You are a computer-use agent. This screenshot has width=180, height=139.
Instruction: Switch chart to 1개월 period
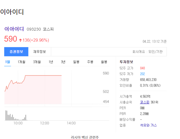coord(21,62)
